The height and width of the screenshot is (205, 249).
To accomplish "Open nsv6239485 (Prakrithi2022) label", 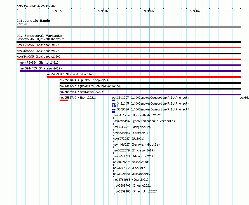I will click(x=135, y=191).
